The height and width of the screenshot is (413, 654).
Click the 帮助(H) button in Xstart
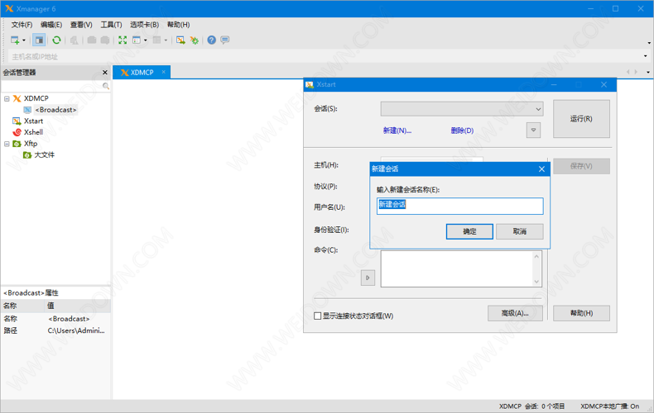click(x=581, y=314)
